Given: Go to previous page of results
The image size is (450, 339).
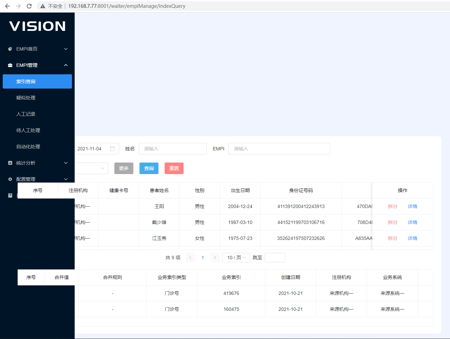Looking at the screenshot, I should coord(190,258).
